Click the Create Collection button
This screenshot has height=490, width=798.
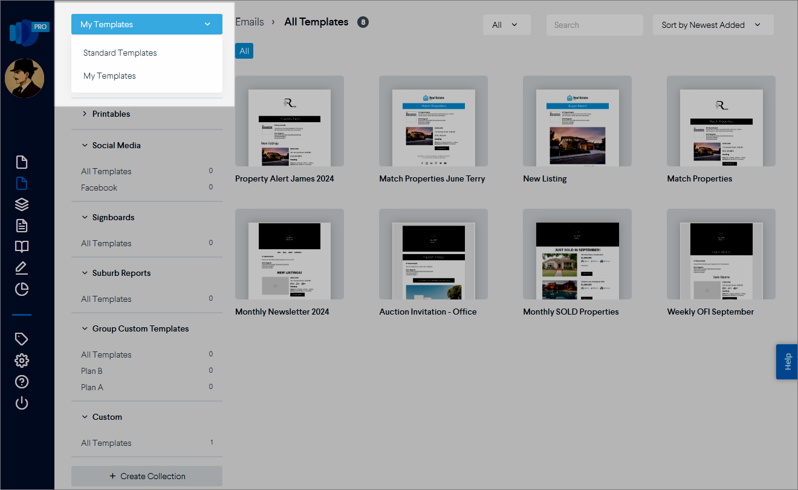(147, 476)
